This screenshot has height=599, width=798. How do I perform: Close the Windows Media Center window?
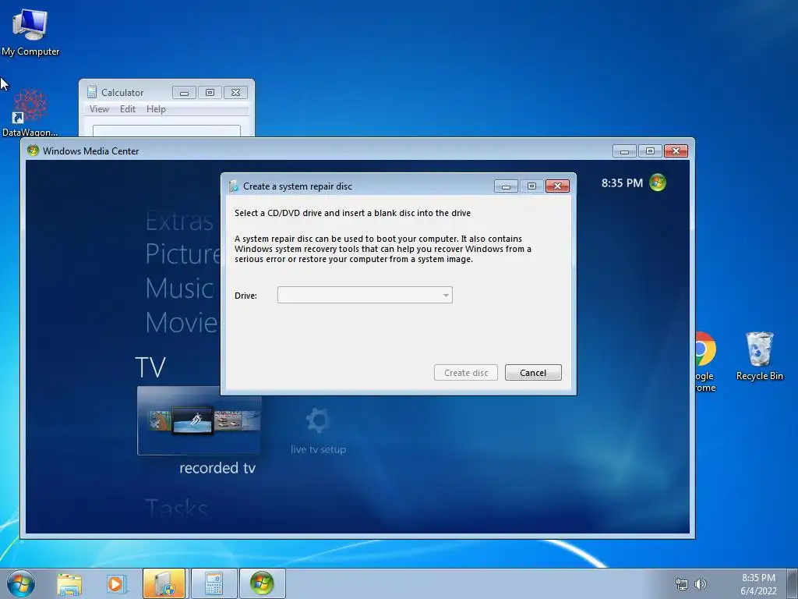point(676,151)
